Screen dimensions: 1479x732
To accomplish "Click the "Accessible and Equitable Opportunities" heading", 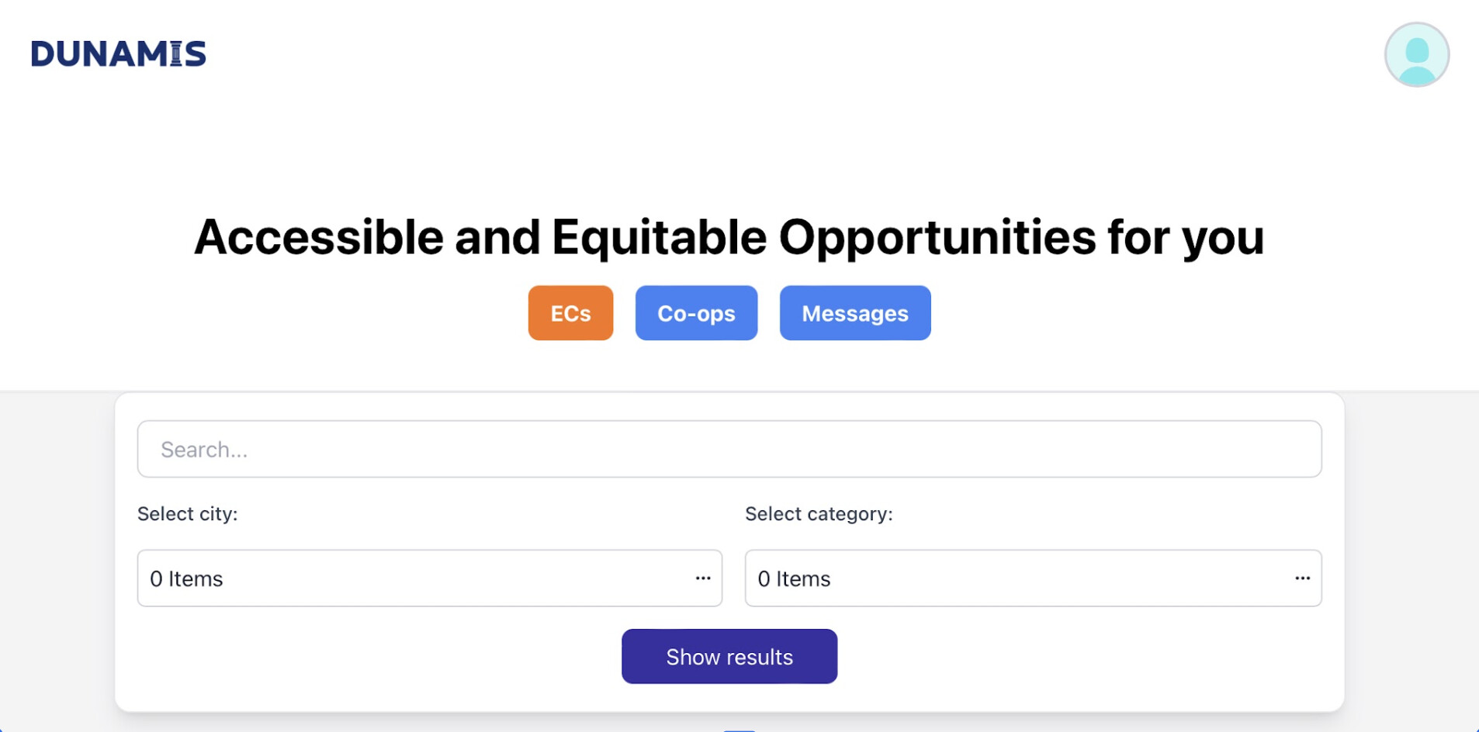I will point(729,237).
